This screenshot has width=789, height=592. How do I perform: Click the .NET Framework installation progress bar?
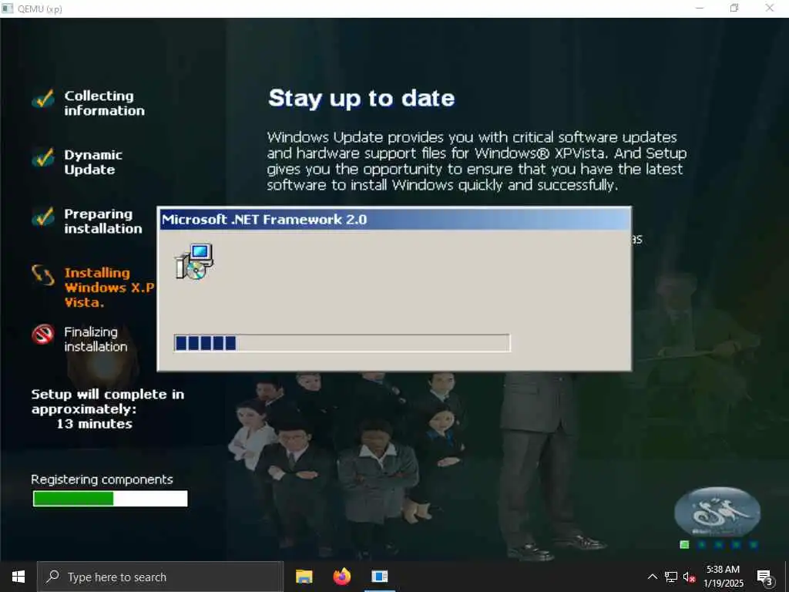[x=342, y=343]
